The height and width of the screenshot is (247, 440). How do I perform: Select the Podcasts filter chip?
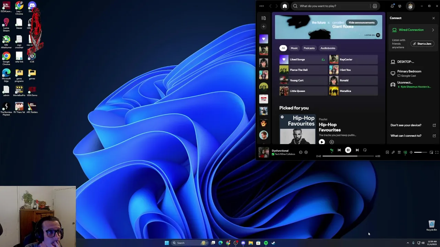309,48
